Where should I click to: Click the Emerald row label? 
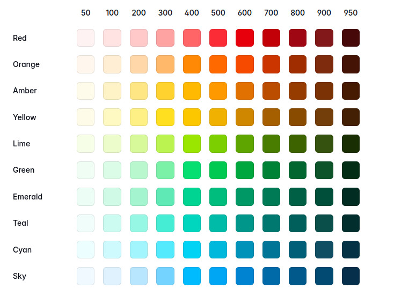(x=27, y=197)
